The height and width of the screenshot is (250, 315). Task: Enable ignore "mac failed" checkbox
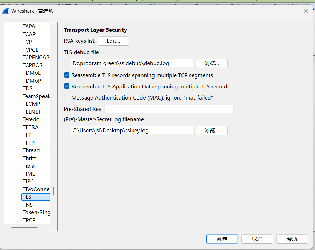pyautogui.click(x=67, y=98)
